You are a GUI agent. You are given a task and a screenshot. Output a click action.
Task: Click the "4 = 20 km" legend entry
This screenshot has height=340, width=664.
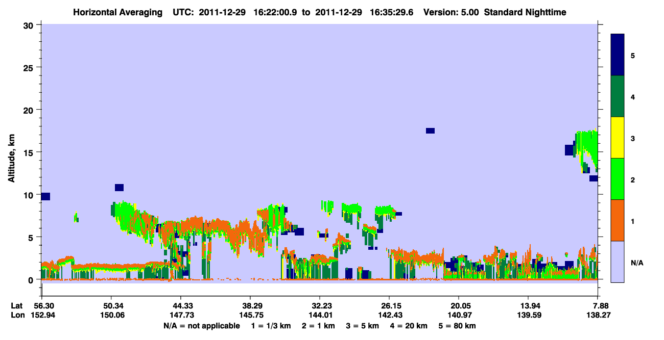(410, 326)
